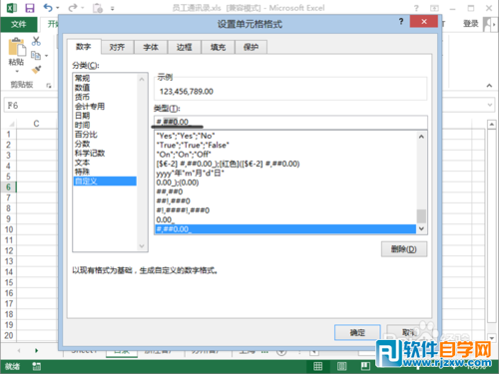
Task: Open the Copy dropdown arrow
Action: (46, 56)
